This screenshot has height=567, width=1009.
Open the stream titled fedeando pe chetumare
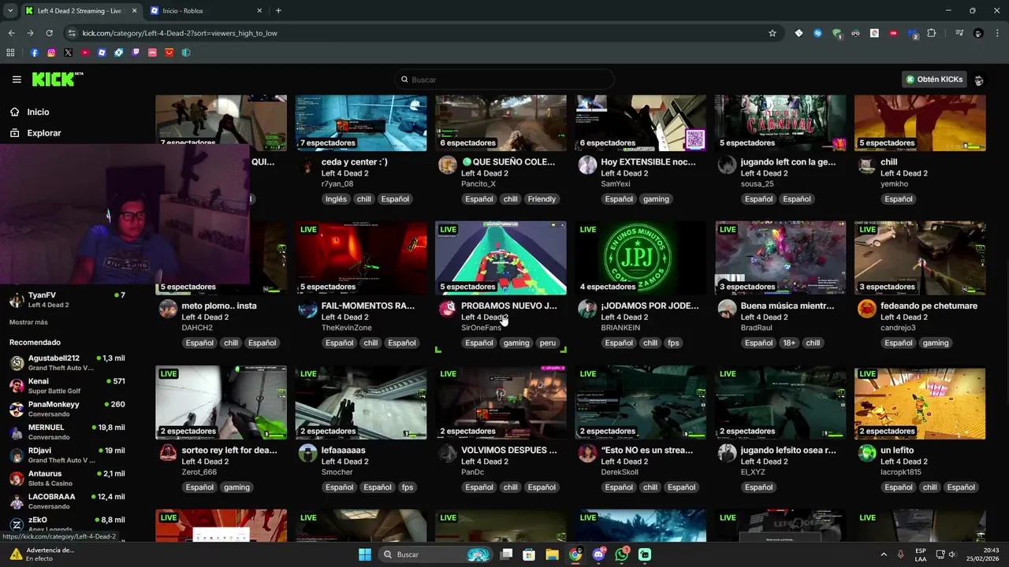tap(929, 306)
